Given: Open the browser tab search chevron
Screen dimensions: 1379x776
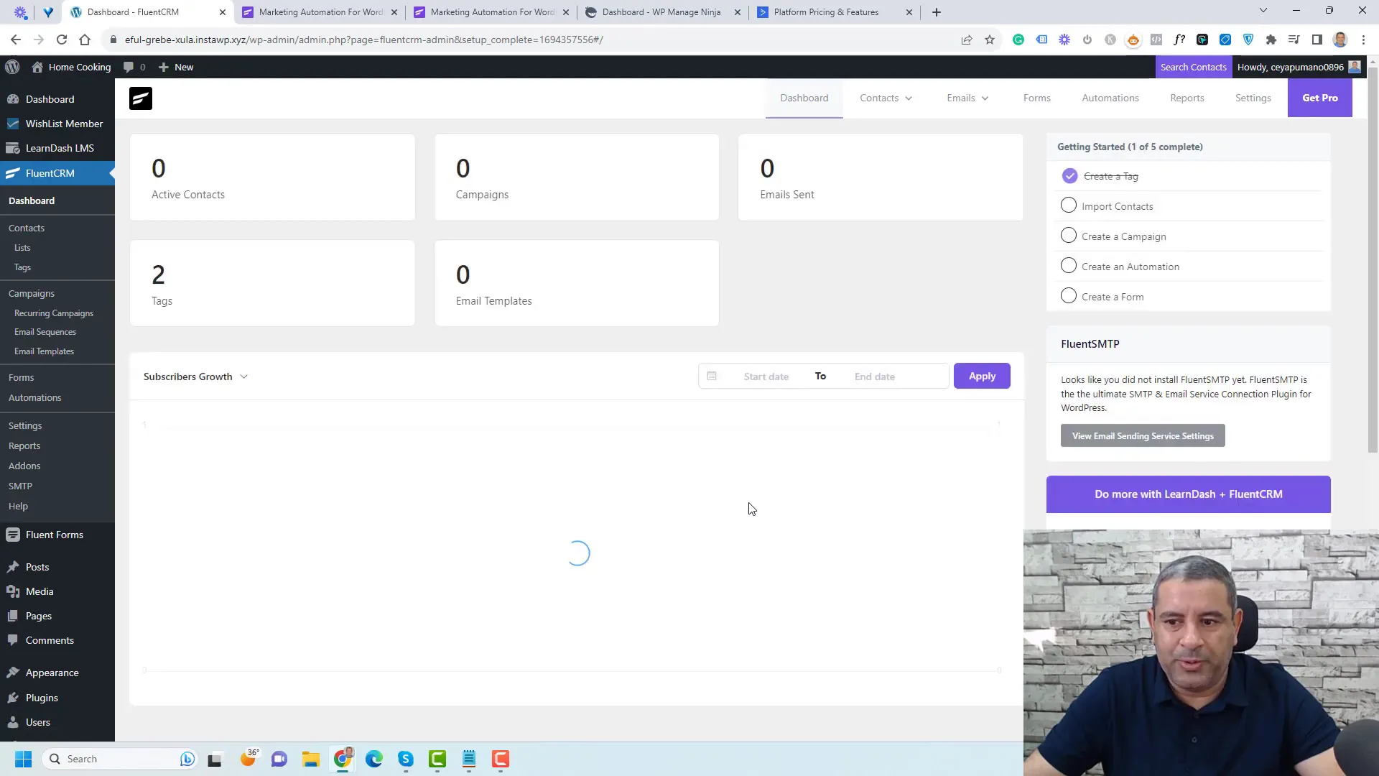Looking at the screenshot, I should [x=1263, y=11].
